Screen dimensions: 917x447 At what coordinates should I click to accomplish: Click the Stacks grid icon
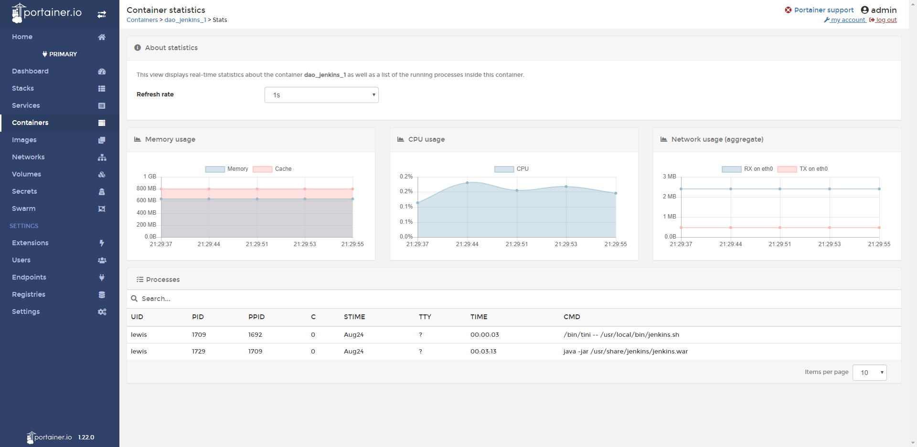tap(102, 88)
